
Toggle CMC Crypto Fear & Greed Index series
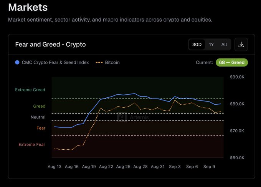[52, 62]
